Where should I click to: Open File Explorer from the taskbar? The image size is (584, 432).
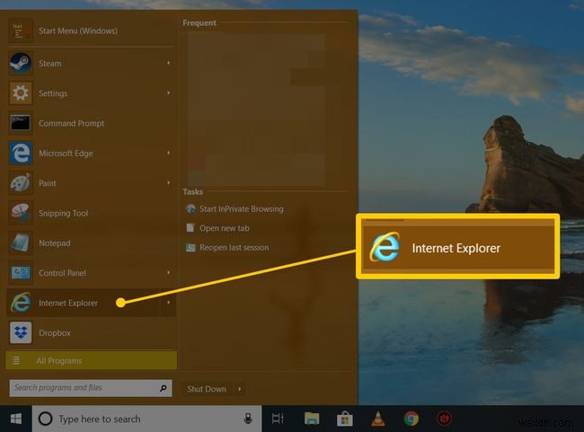(x=312, y=419)
